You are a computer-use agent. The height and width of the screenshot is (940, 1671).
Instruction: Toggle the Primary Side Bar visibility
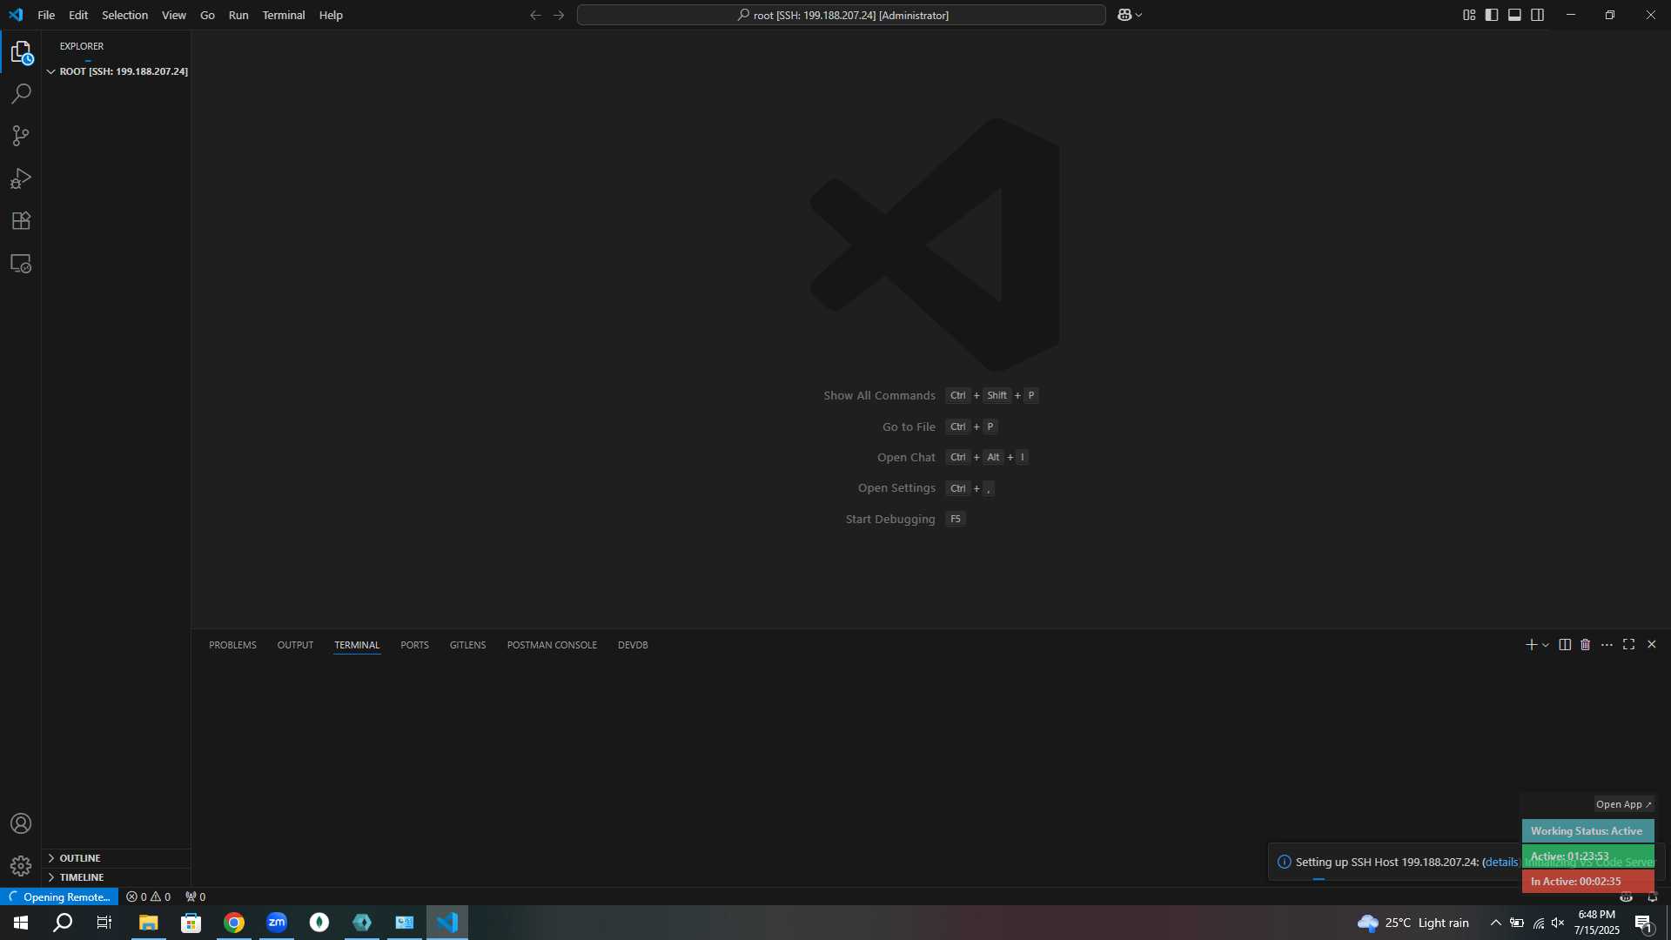1492,15
